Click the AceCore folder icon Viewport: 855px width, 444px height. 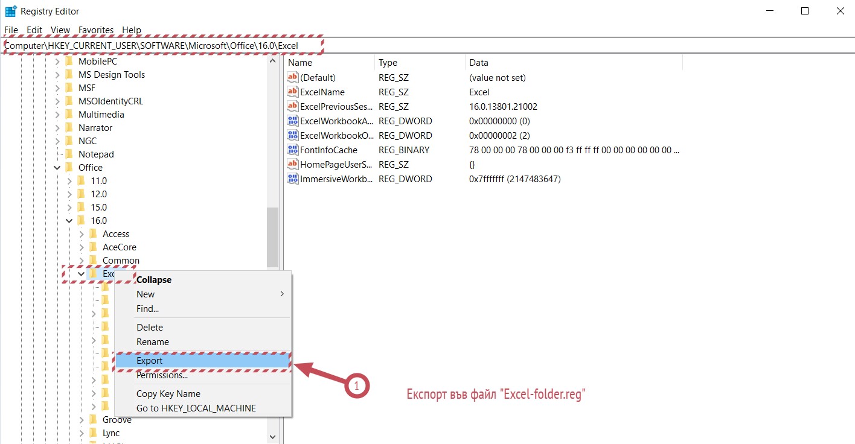click(93, 247)
